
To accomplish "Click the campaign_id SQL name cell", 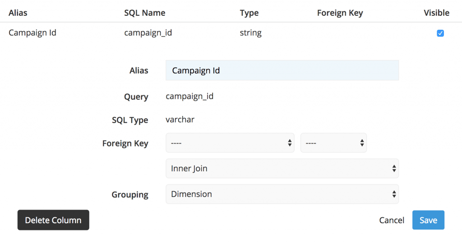I will click(x=148, y=33).
